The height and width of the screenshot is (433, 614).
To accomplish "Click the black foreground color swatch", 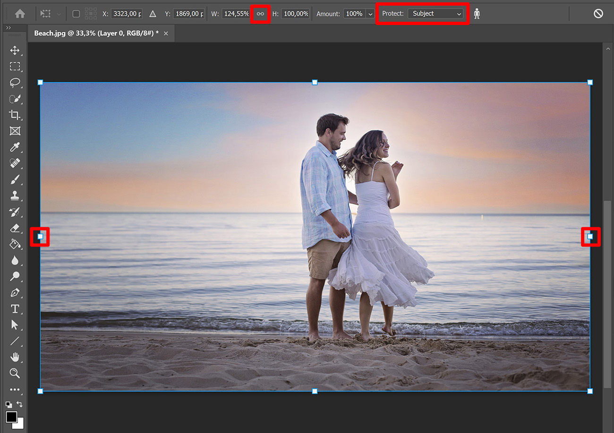I will [11, 416].
